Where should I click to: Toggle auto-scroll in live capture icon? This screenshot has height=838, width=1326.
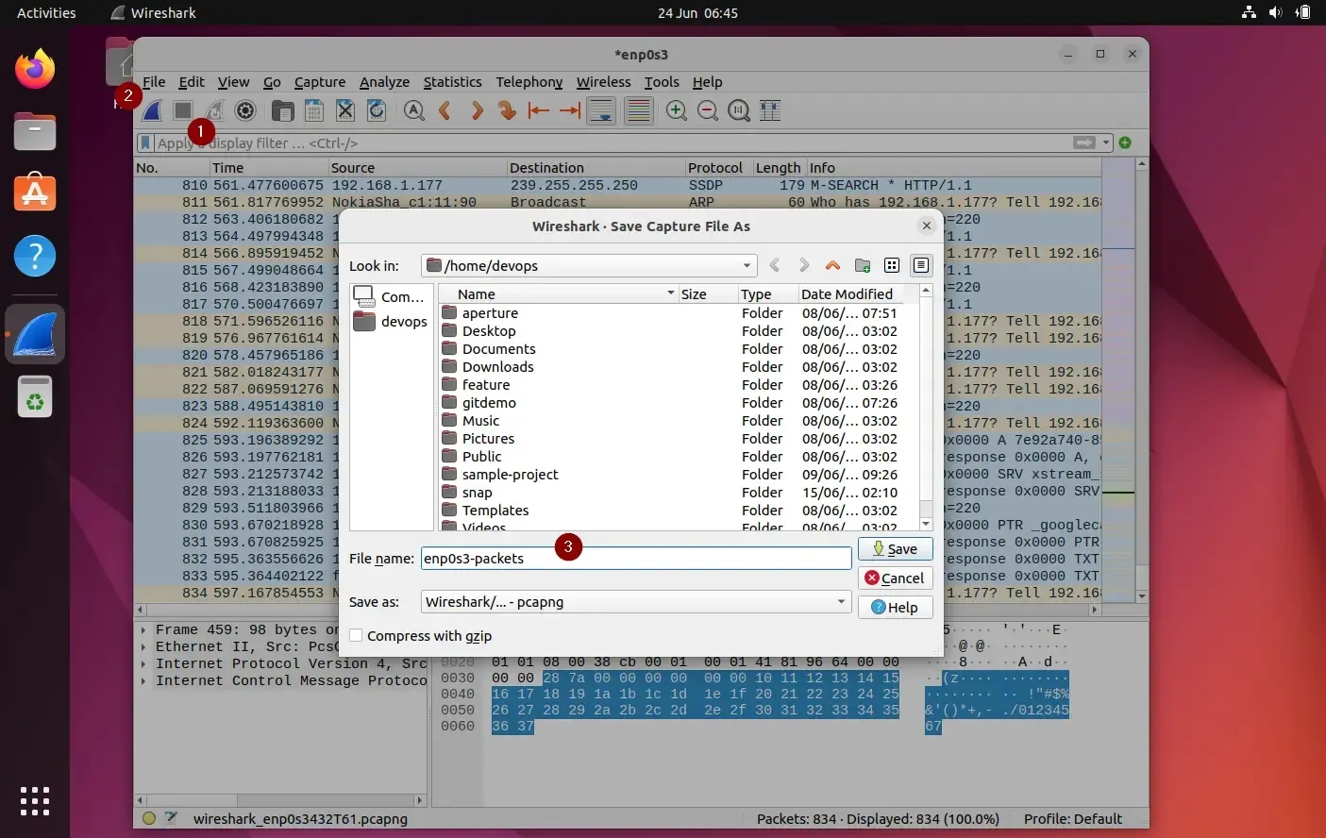(x=601, y=110)
